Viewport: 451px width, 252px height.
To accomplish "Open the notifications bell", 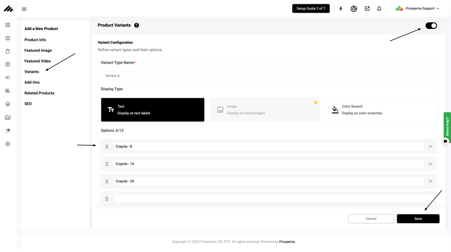I will [379, 9].
